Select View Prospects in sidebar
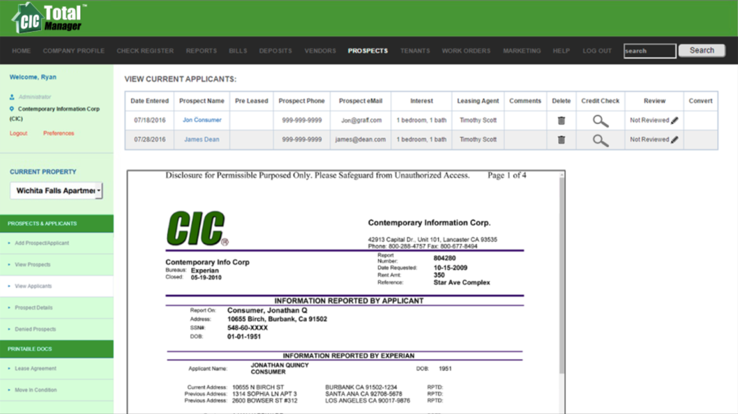Image resolution: width=738 pixels, height=414 pixels. pos(33,264)
